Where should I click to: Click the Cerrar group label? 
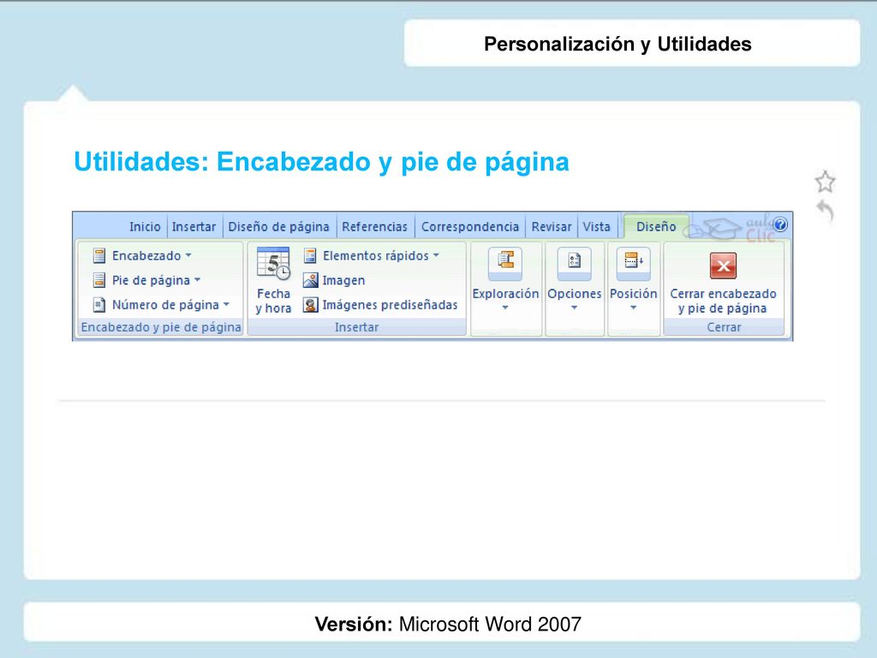coord(724,327)
